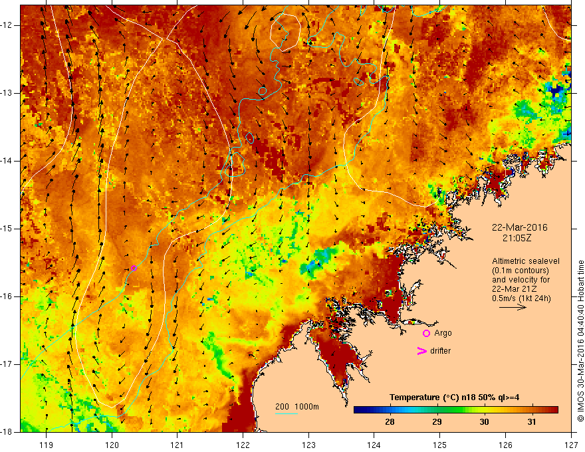Click the 'and velocity for' caption line
This screenshot has width=585, height=452.
coord(521,280)
